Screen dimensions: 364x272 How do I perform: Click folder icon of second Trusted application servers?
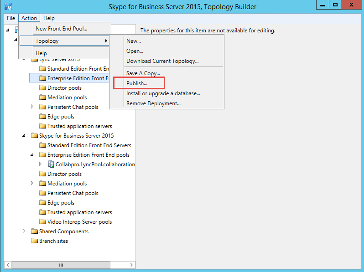(42, 212)
